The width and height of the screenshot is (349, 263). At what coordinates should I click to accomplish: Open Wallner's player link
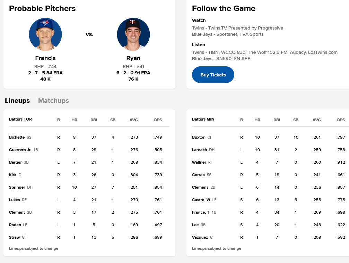[x=199, y=162]
